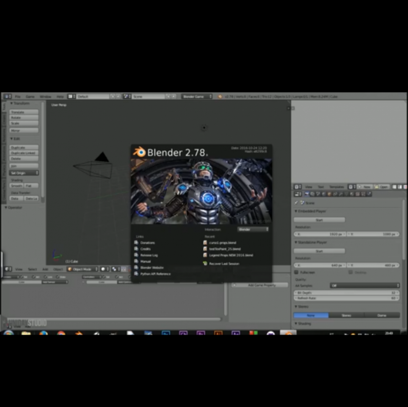Open the Physics properties tab icon
This screenshot has height=407, width=408.
[x=369, y=194]
